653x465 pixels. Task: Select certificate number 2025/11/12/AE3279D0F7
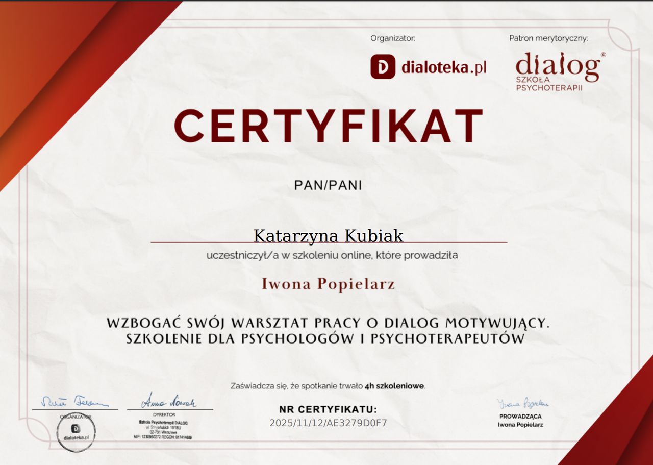(x=328, y=423)
